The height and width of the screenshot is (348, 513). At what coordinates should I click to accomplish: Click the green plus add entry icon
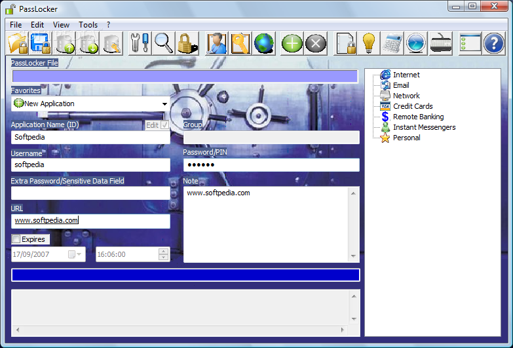tap(292, 43)
